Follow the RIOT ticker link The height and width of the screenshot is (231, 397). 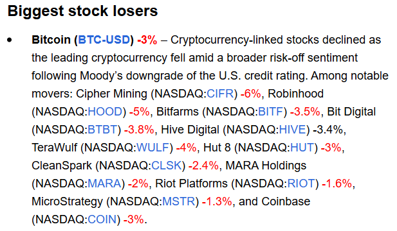pos(301,184)
